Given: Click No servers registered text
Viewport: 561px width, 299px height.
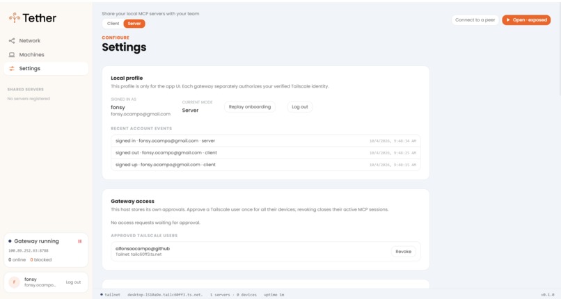Looking at the screenshot, I should click(29, 99).
